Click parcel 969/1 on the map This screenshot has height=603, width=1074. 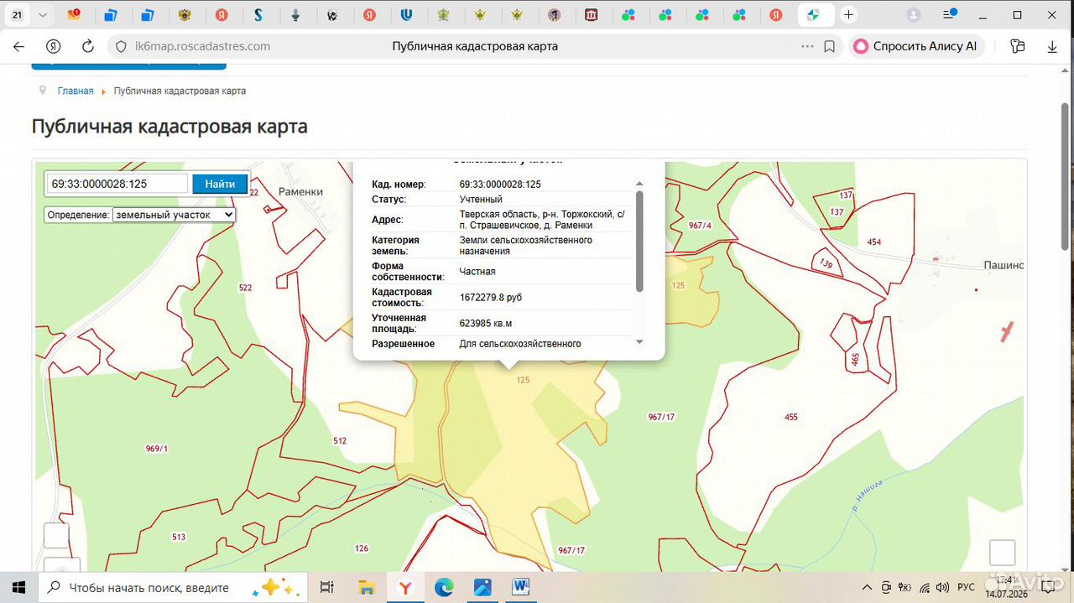click(157, 449)
